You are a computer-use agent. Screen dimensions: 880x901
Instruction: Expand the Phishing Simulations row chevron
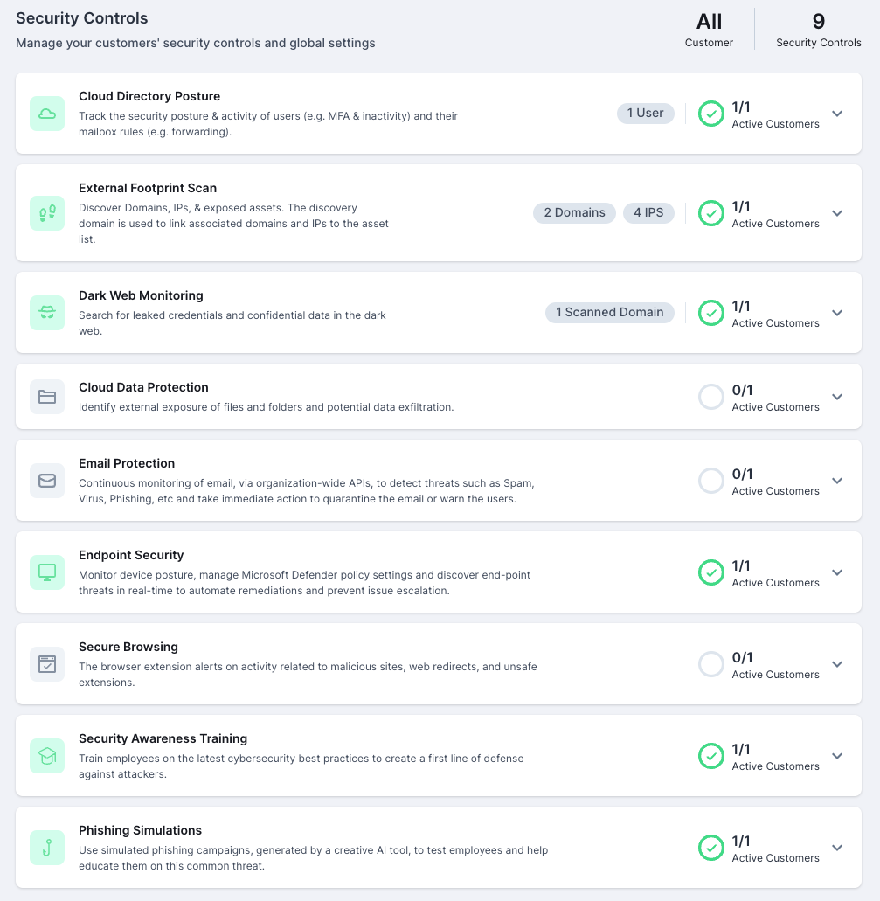click(x=837, y=848)
